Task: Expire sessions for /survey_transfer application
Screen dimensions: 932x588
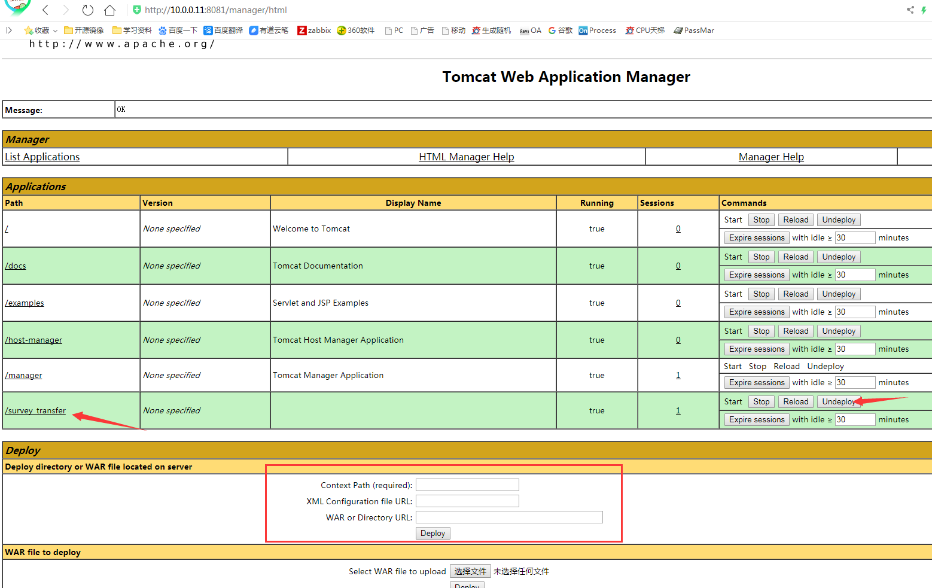Action: (x=757, y=419)
